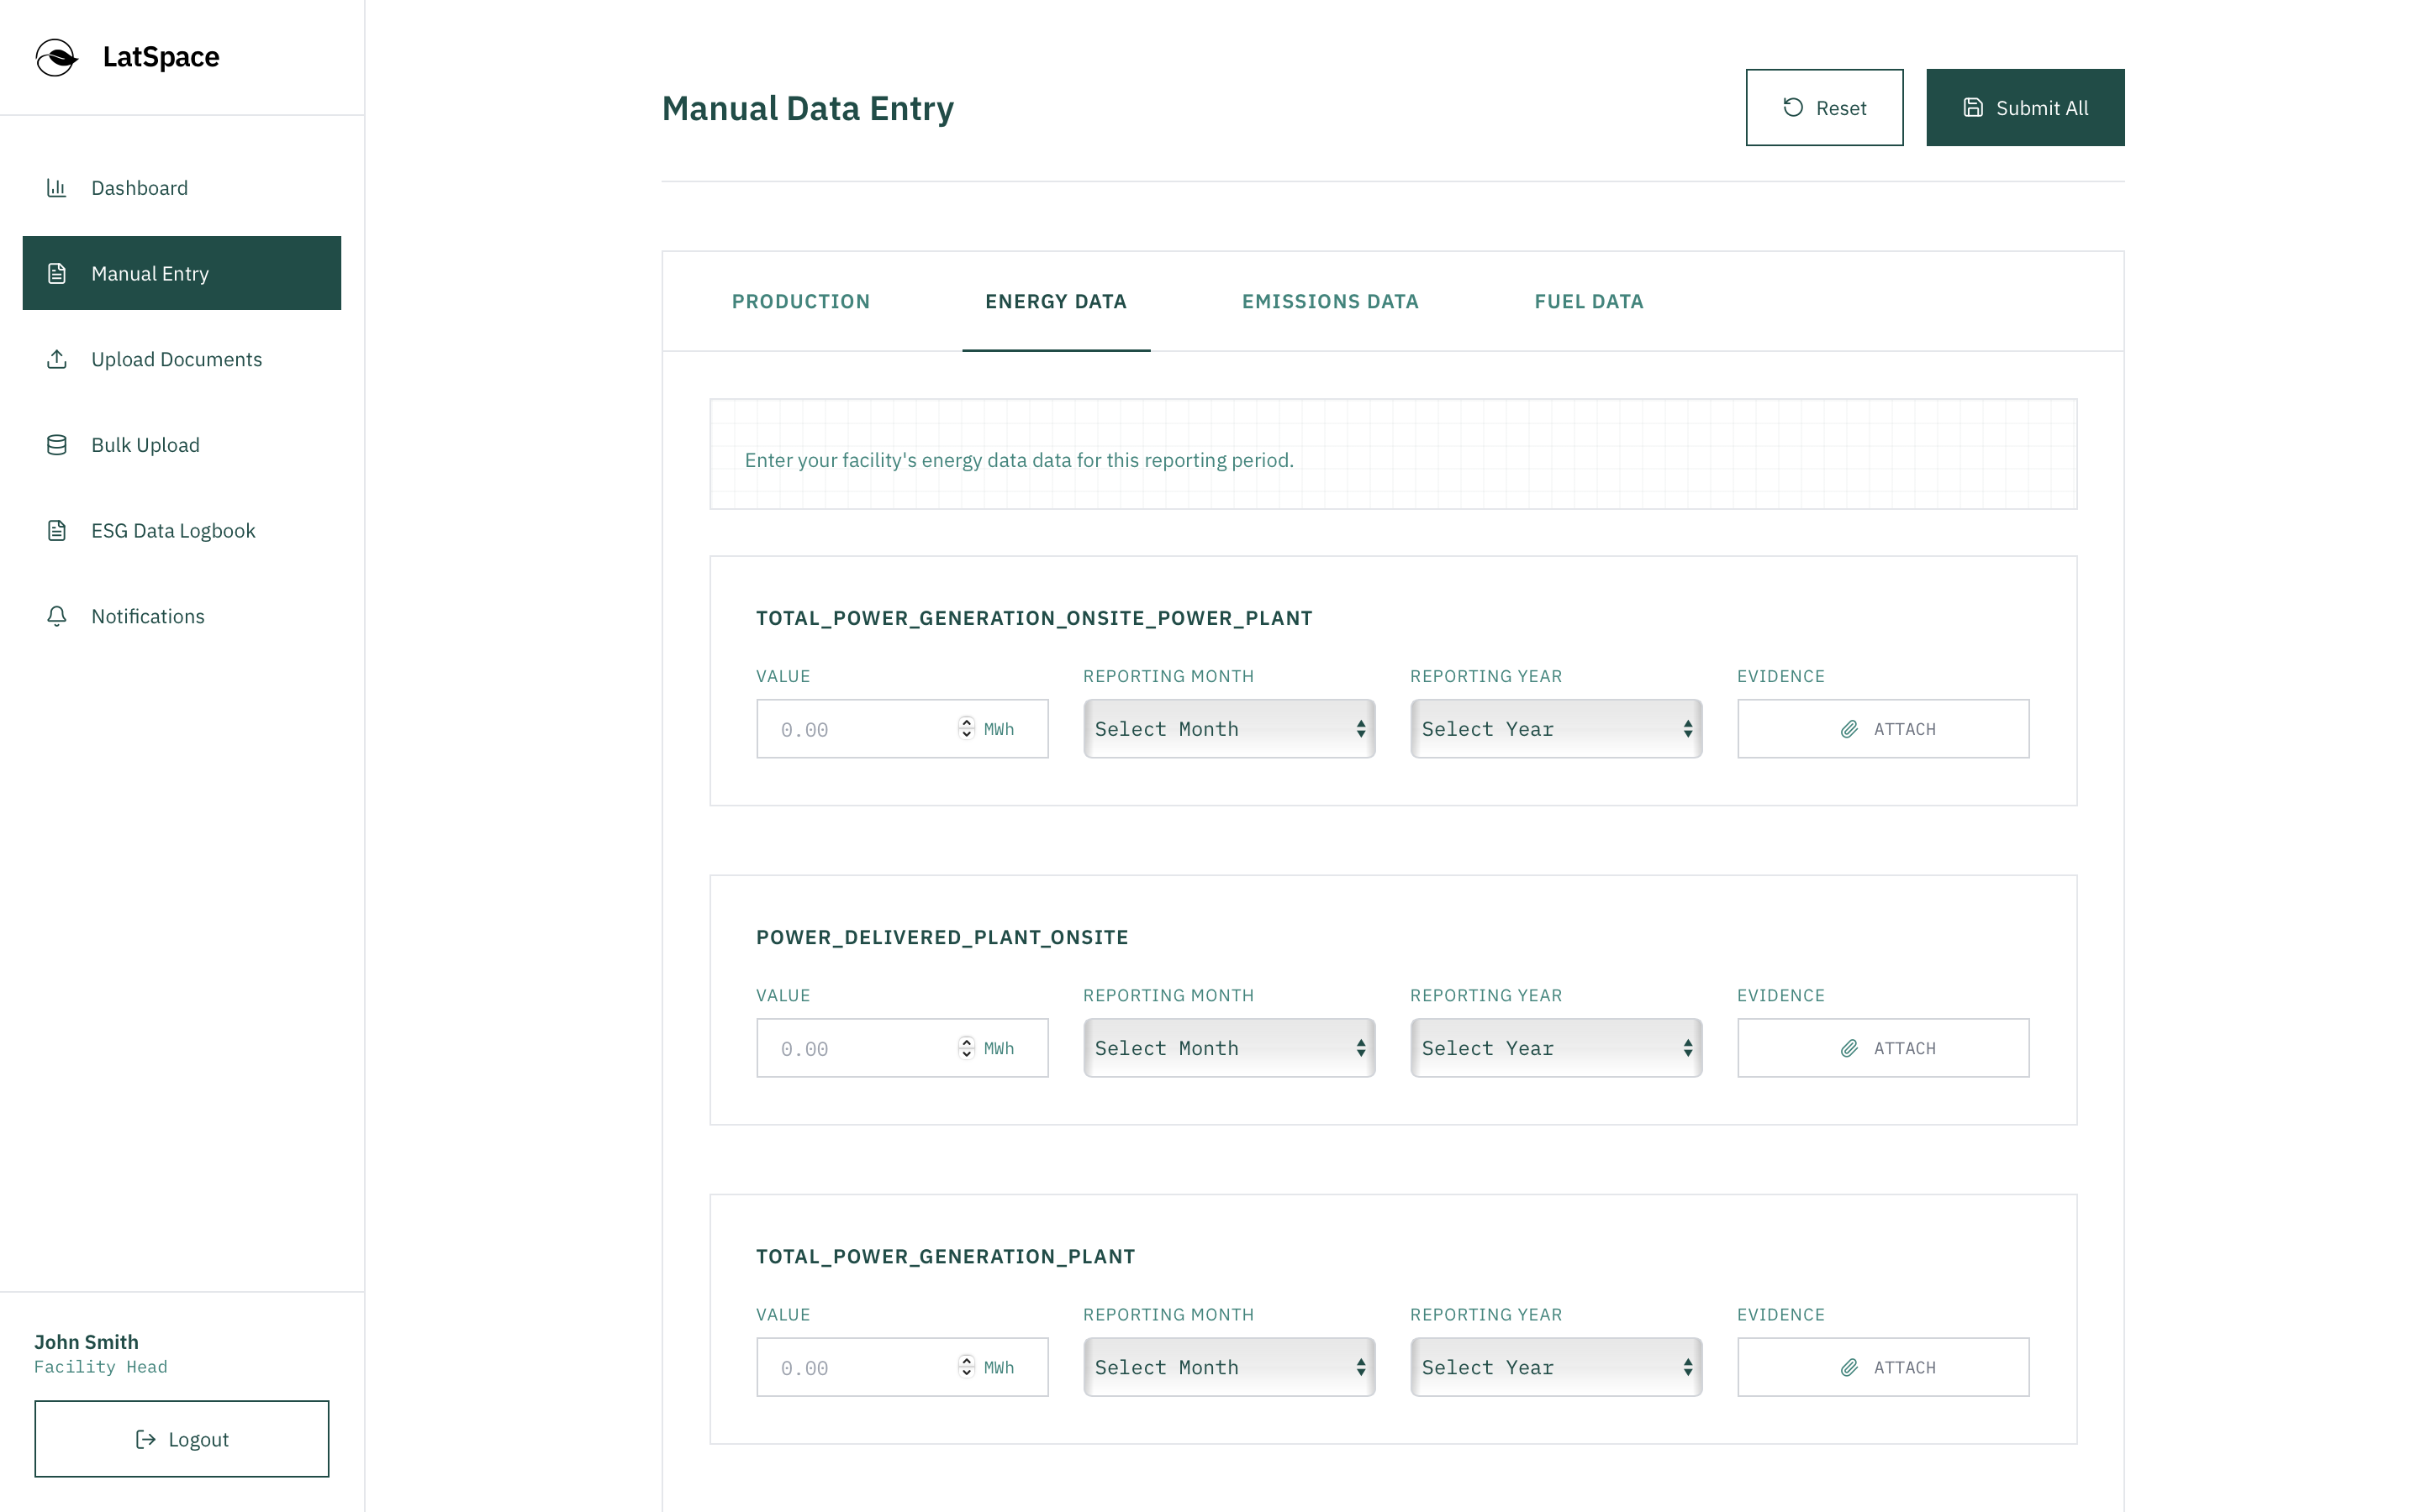Attach evidence for TOTAL_POWER_GENERATION_ONSITE_POWER_PLANT

[x=1882, y=728]
